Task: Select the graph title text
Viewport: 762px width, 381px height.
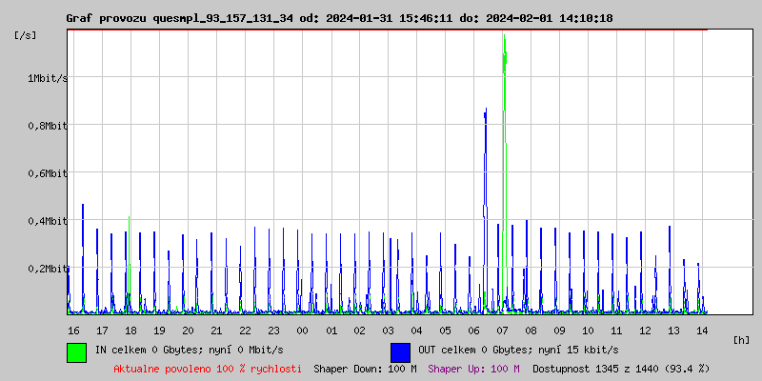Action: (x=338, y=18)
